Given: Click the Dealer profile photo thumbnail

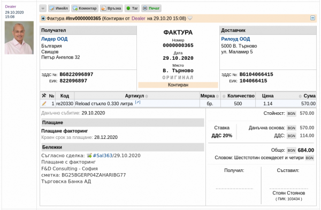Looking at the screenshot, I should pos(19,37).
